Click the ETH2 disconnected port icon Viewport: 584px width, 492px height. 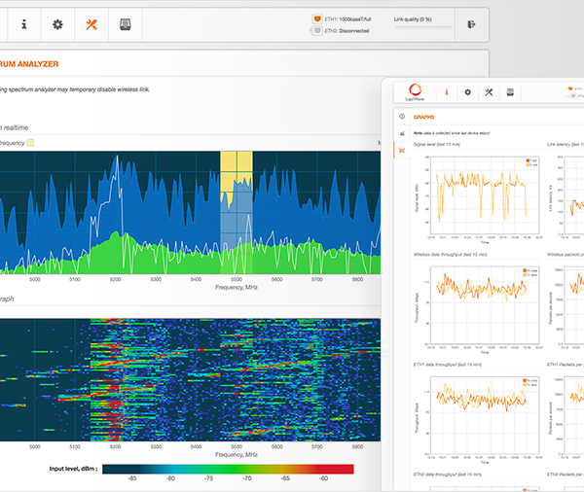[x=317, y=30]
